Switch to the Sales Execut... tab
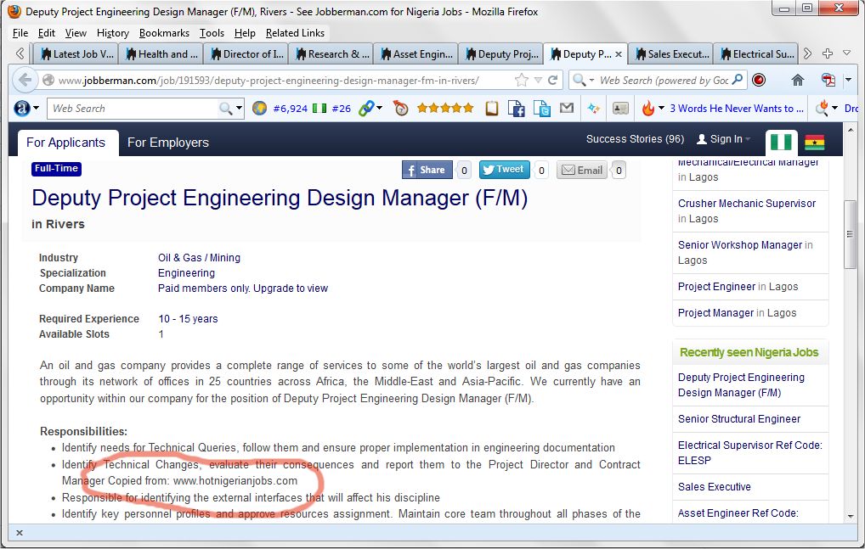Viewport: 865px width, 549px height. 670,54
